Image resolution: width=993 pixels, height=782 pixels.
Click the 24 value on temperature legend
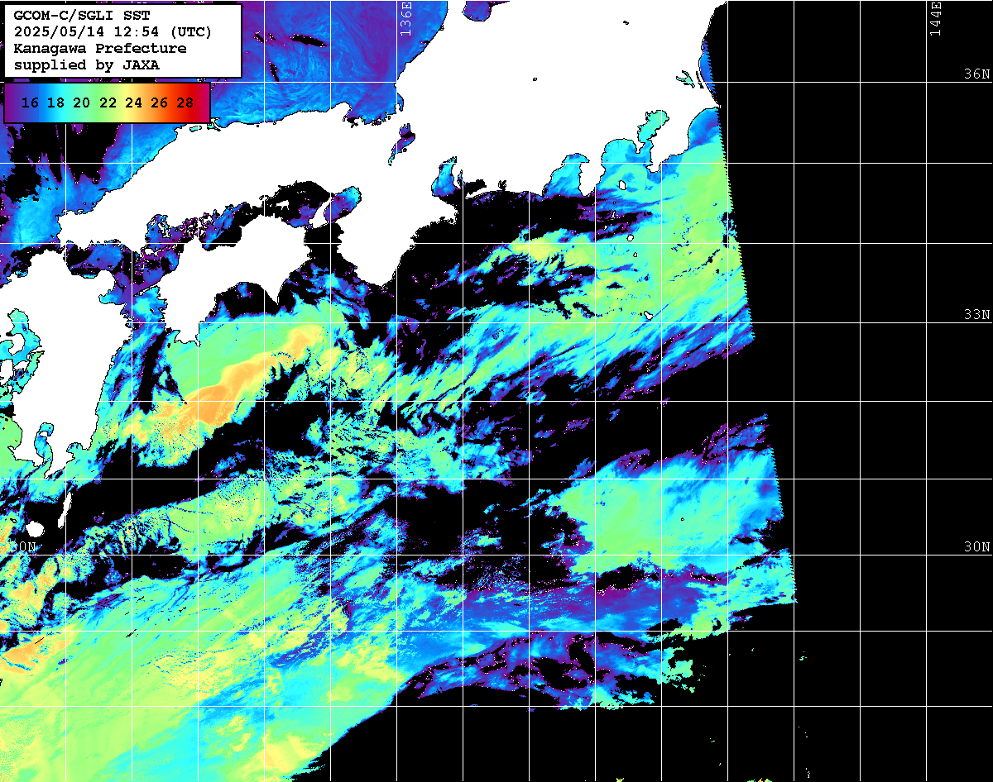133,103
